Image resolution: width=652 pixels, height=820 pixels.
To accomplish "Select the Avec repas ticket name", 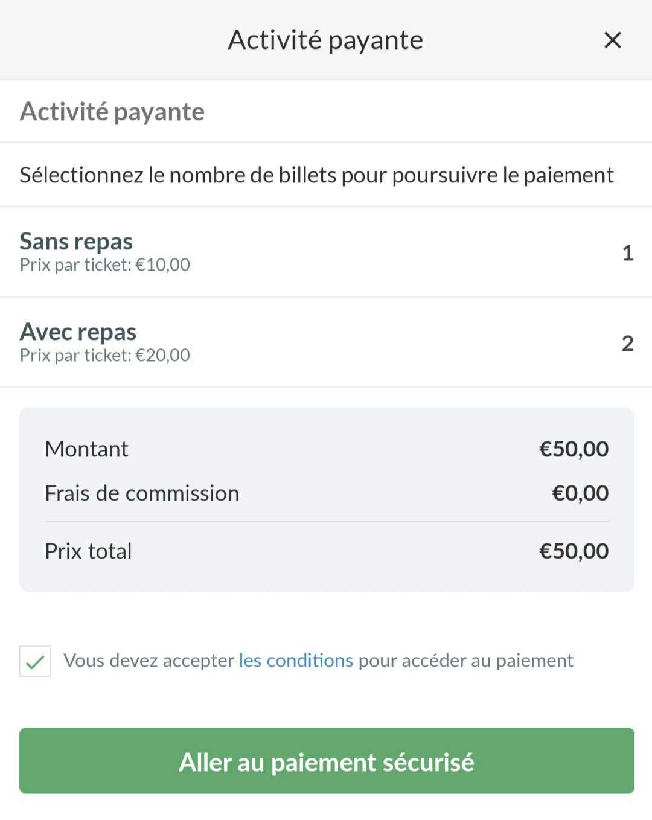I will click(x=78, y=332).
